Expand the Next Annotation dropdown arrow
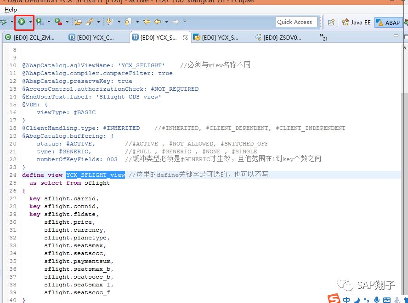This screenshot has width=408, height=303. pyautogui.click(x=119, y=22)
